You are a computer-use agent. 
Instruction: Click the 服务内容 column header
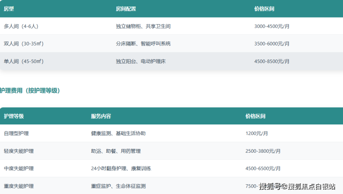click(101, 116)
